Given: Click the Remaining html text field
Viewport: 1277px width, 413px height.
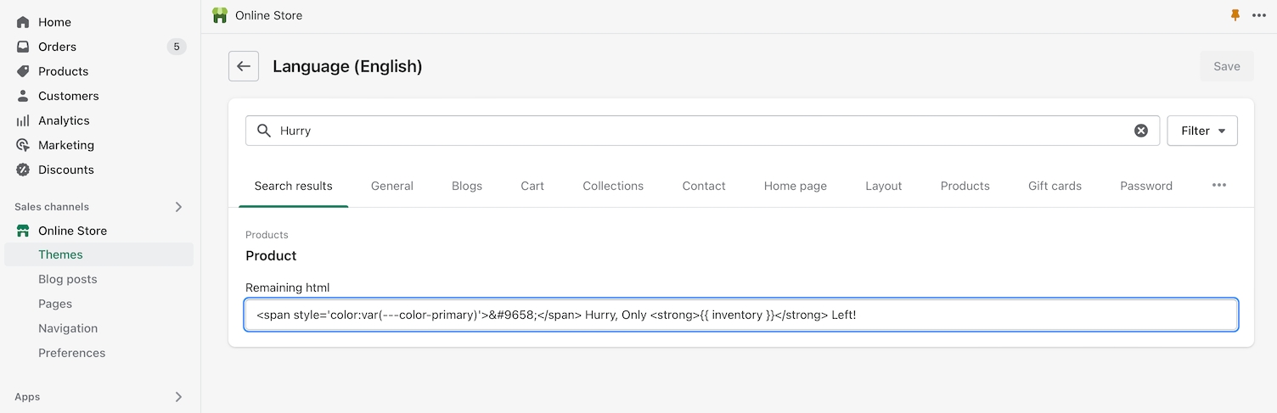Looking at the screenshot, I should coord(740,315).
